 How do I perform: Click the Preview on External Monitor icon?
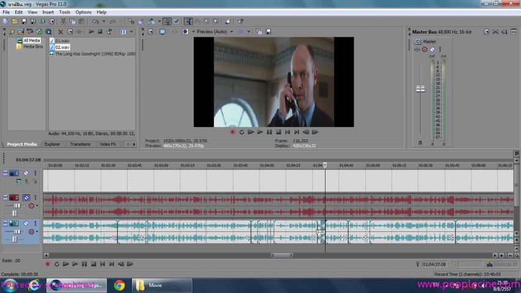[x=162, y=32]
